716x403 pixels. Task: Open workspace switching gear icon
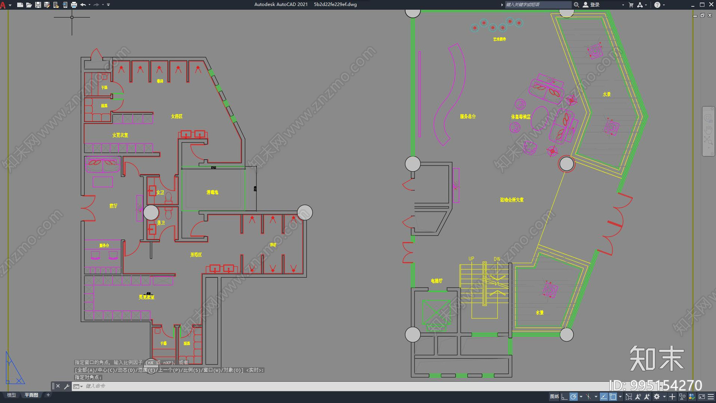(x=656, y=397)
